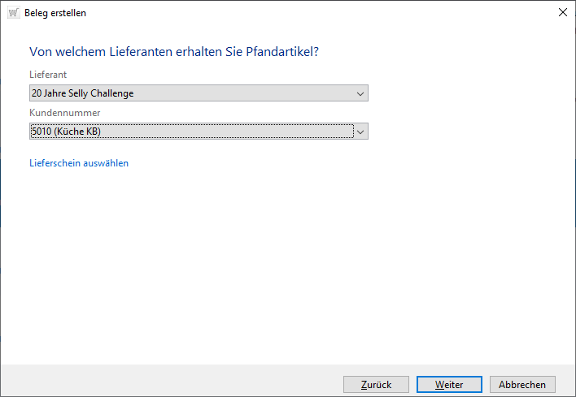
Task: Click the empty middle of the title bar
Action: (309, 12)
